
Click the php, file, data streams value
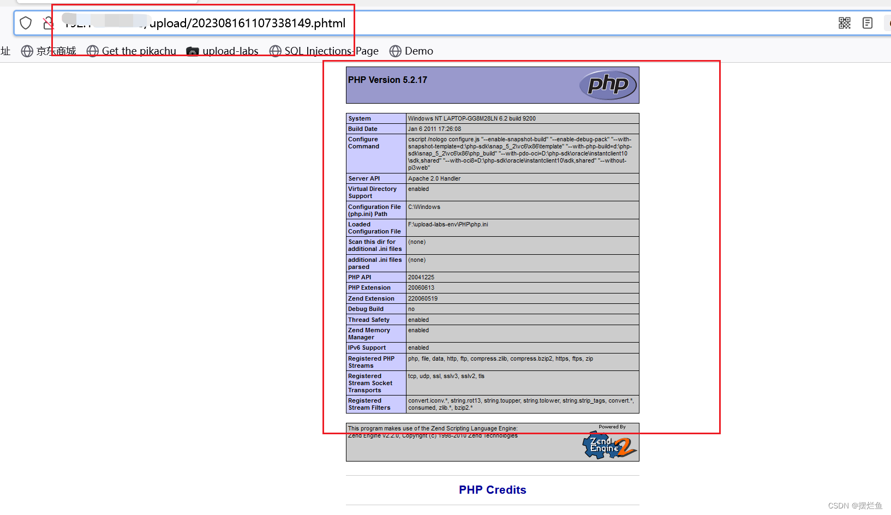coord(500,358)
